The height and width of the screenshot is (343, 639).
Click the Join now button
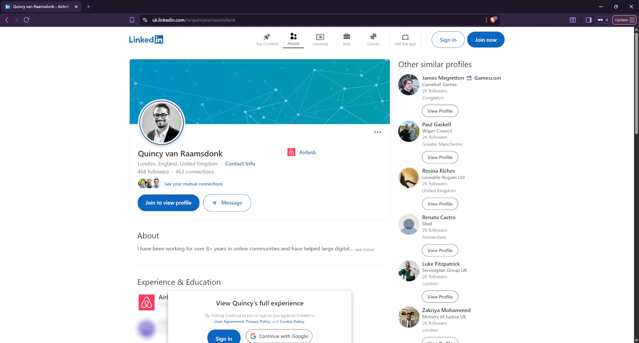[x=486, y=40]
